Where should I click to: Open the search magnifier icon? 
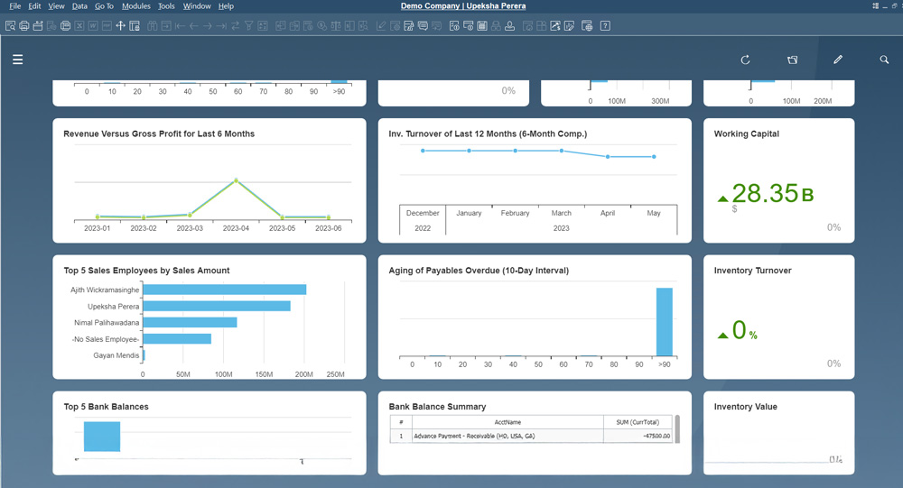[884, 60]
